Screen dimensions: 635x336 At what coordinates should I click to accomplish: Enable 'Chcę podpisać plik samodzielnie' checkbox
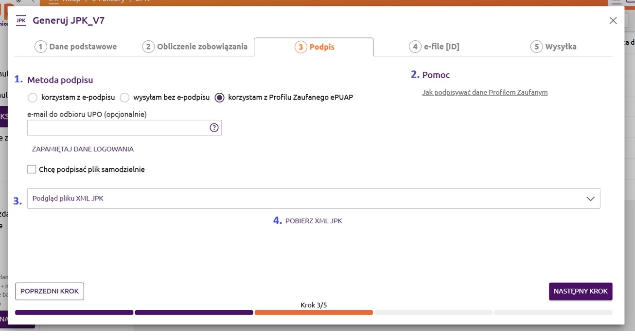click(32, 169)
